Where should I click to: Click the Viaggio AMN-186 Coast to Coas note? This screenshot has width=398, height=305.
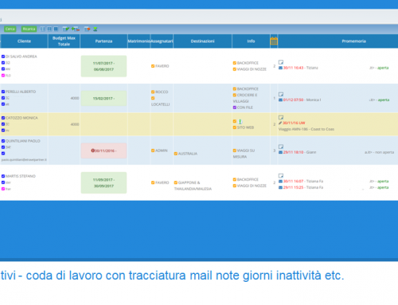tap(306, 129)
